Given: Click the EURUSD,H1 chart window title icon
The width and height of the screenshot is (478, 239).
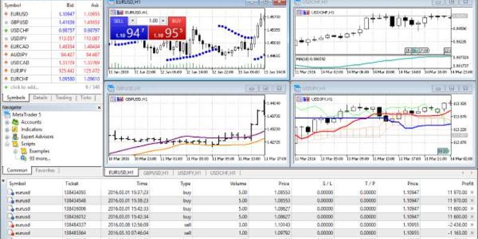Looking at the screenshot, I should [111, 2].
